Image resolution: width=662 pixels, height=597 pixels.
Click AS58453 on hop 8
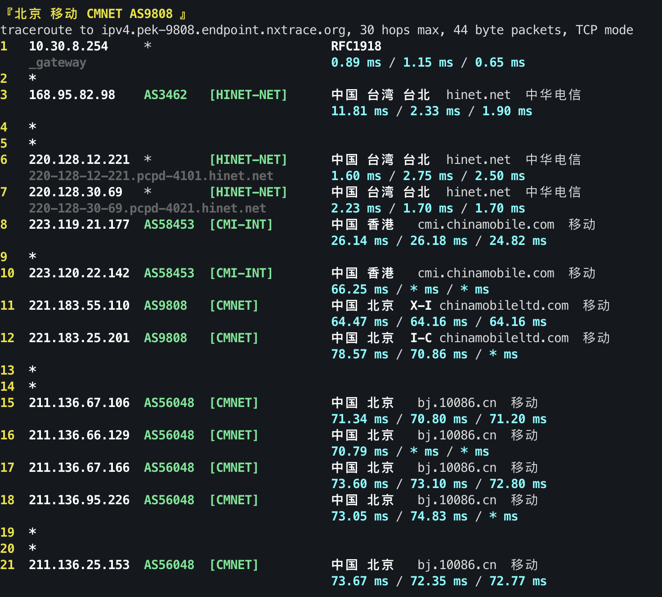(x=169, y=225)
